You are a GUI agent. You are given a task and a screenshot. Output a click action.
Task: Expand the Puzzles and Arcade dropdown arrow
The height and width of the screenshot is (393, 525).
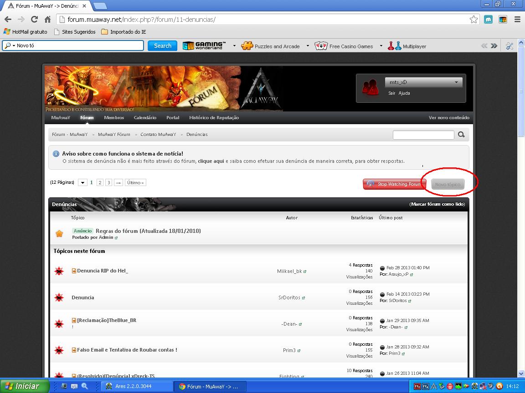pyautogui.click(x=308, y=46)
